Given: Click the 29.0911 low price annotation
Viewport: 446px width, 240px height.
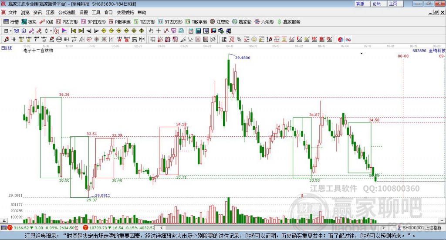Looking at the screenshot, I should pyautogui.click(x=102, y=196).
